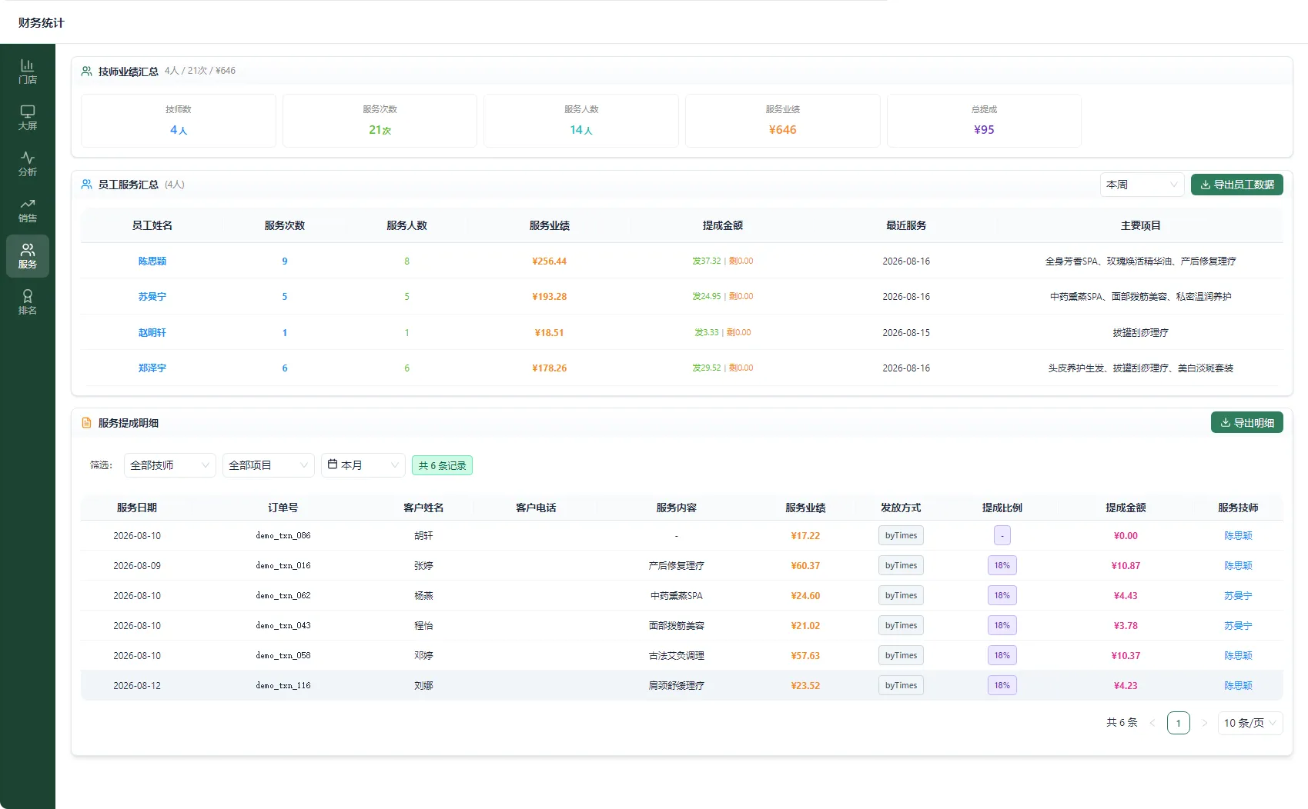Click the 总提成 ¥95 stat card
Image resolution: width=1308 pixels, height=809 pixels.
tap(984, 121)
